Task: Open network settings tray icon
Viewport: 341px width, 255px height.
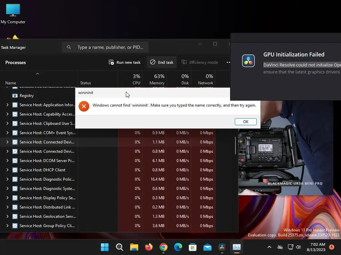Action: pyautogui.click(x=290, y=247)
